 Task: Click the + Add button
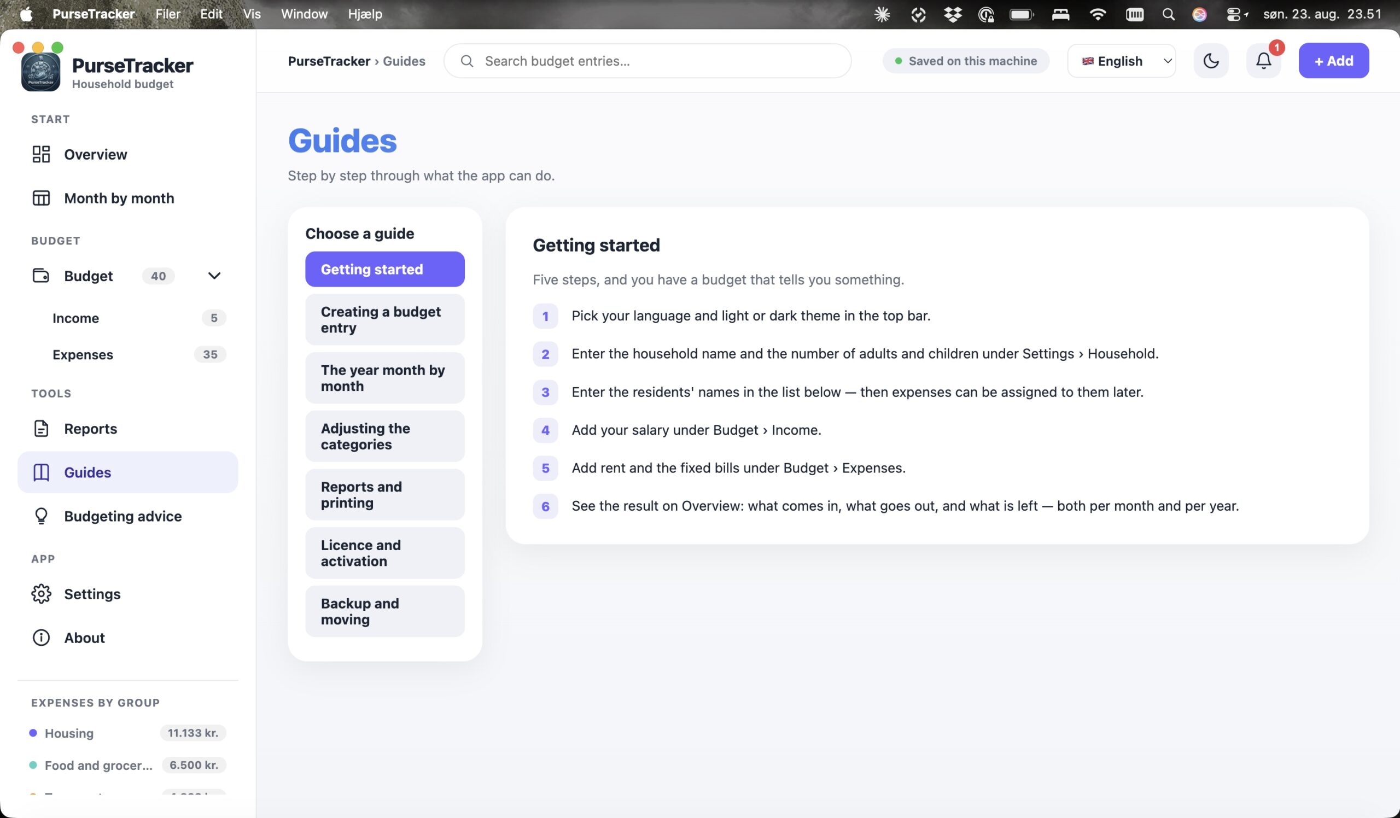click(x=1333, y=61)
